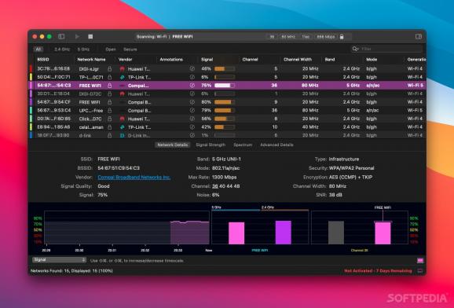Sort by the Vendor column header
The image size is (454, 308).
(125, 60)
